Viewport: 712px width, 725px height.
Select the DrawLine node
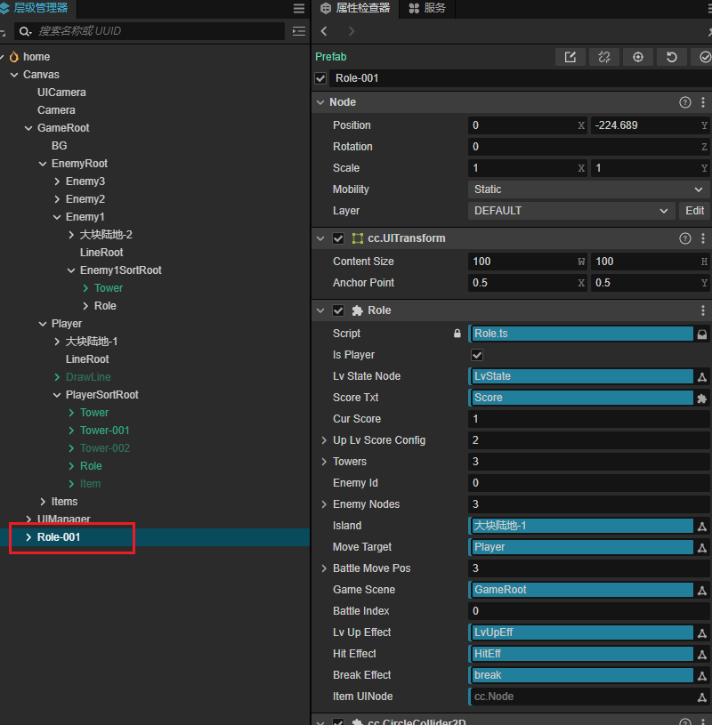(x=88, y=377)
